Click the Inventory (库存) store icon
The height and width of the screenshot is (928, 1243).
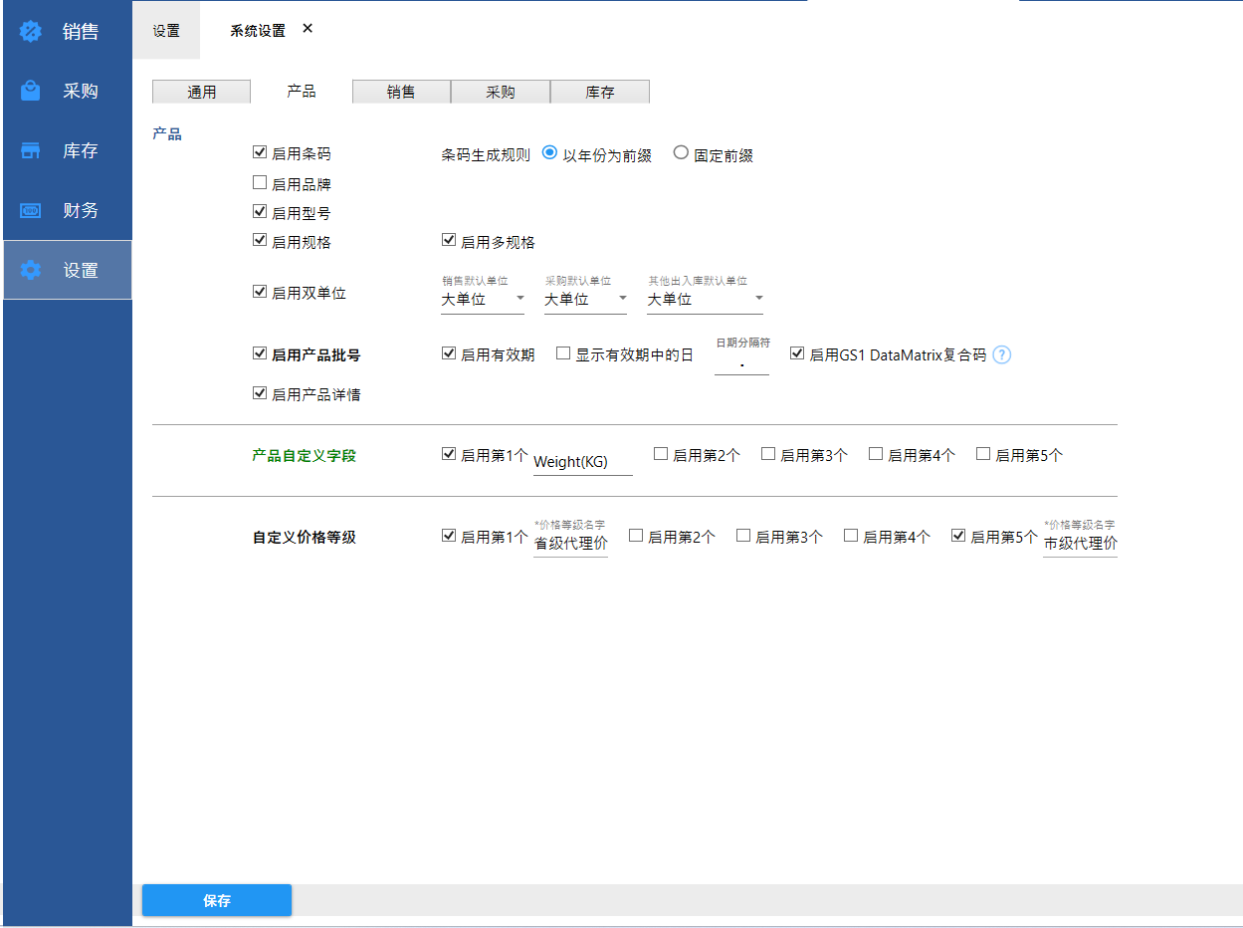pyautogui.click(x=31, y=150)
